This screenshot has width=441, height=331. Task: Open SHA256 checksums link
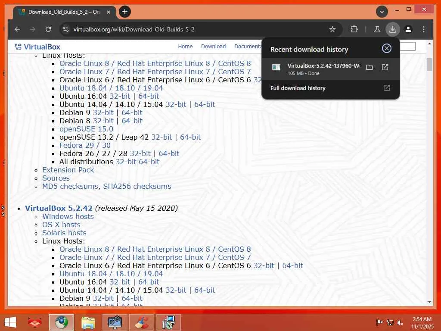[x=137, y=186]
